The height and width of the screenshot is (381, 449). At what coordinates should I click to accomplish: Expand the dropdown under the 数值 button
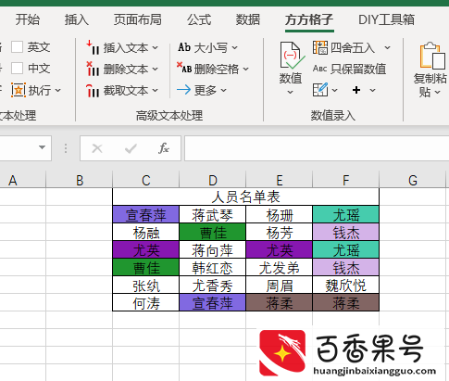pos(290,93)
